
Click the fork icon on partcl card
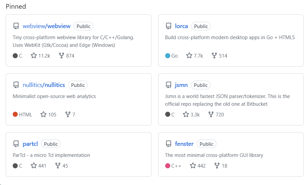(x=58, y=165)
